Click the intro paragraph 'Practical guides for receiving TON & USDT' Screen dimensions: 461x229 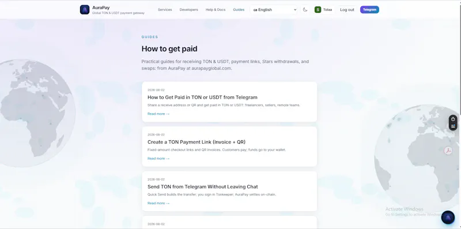[225, 65]
